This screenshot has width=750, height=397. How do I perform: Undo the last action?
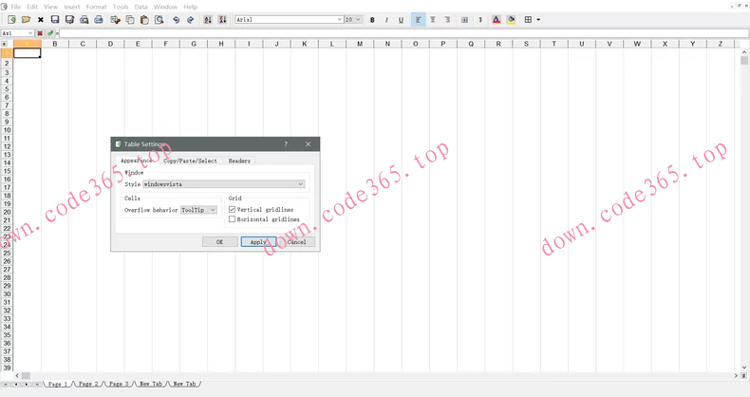click(x=176, y=20)
